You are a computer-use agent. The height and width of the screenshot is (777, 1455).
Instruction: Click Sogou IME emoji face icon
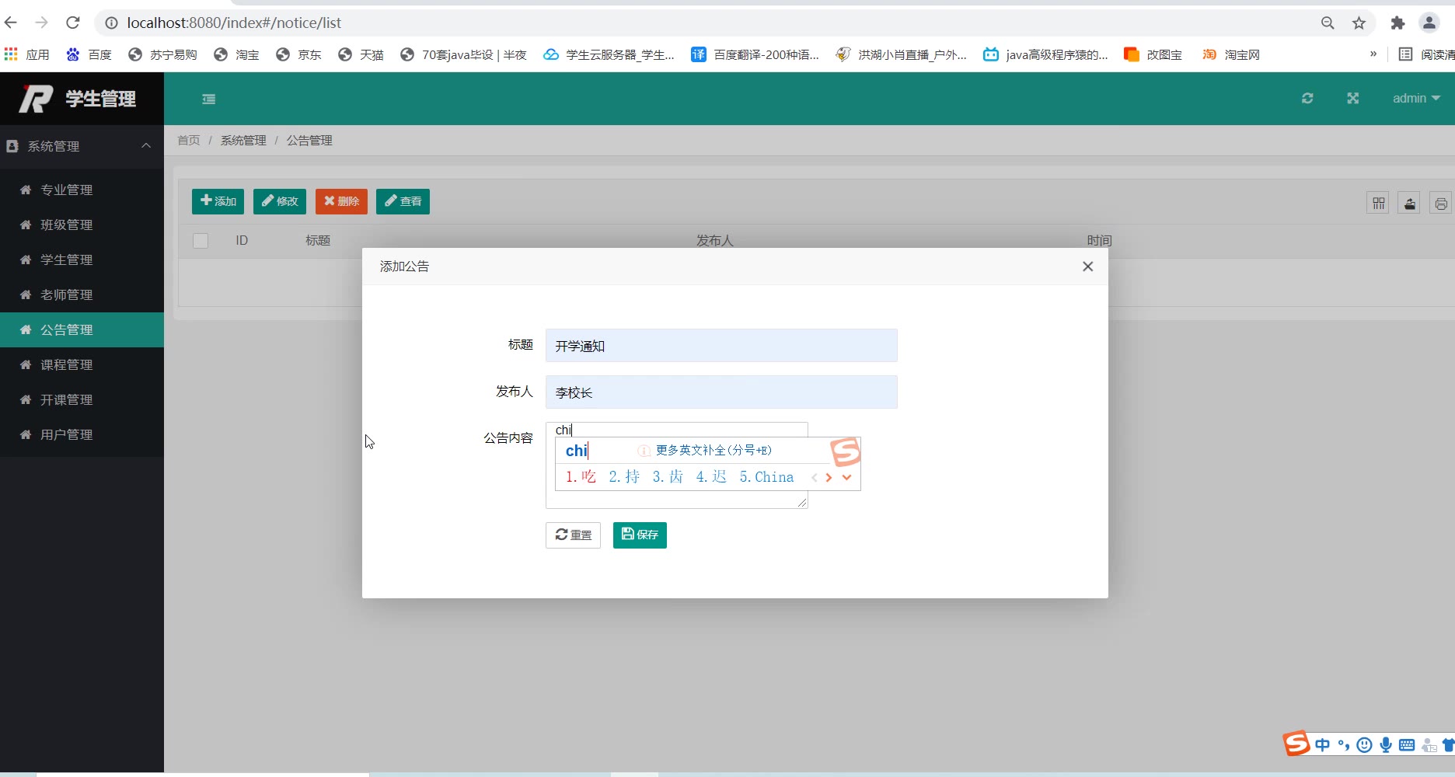(1364, 745)
